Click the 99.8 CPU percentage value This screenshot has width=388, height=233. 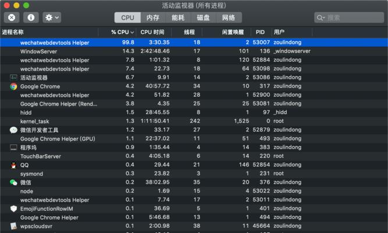tap(128, 43)
